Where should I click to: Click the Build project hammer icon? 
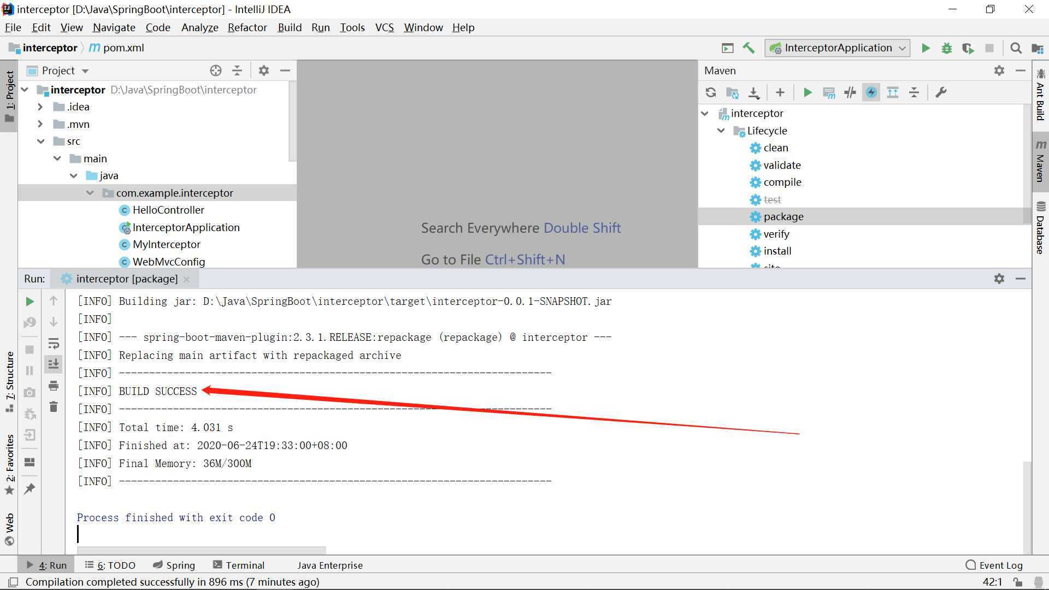749,48
